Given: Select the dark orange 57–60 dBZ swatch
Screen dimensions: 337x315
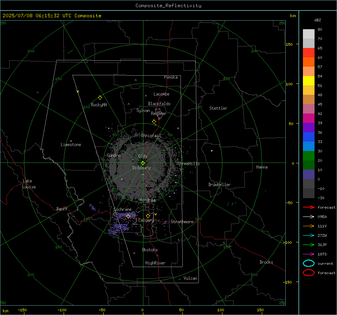Looking at the screenshot, I should point(309,62).
